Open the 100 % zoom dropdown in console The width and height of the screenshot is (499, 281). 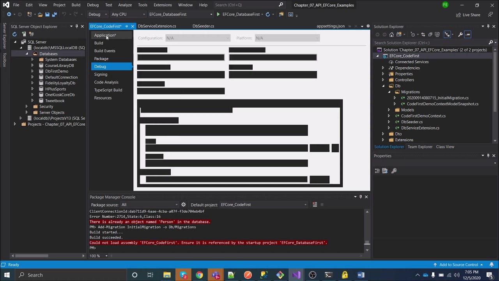tap(99, 256)
